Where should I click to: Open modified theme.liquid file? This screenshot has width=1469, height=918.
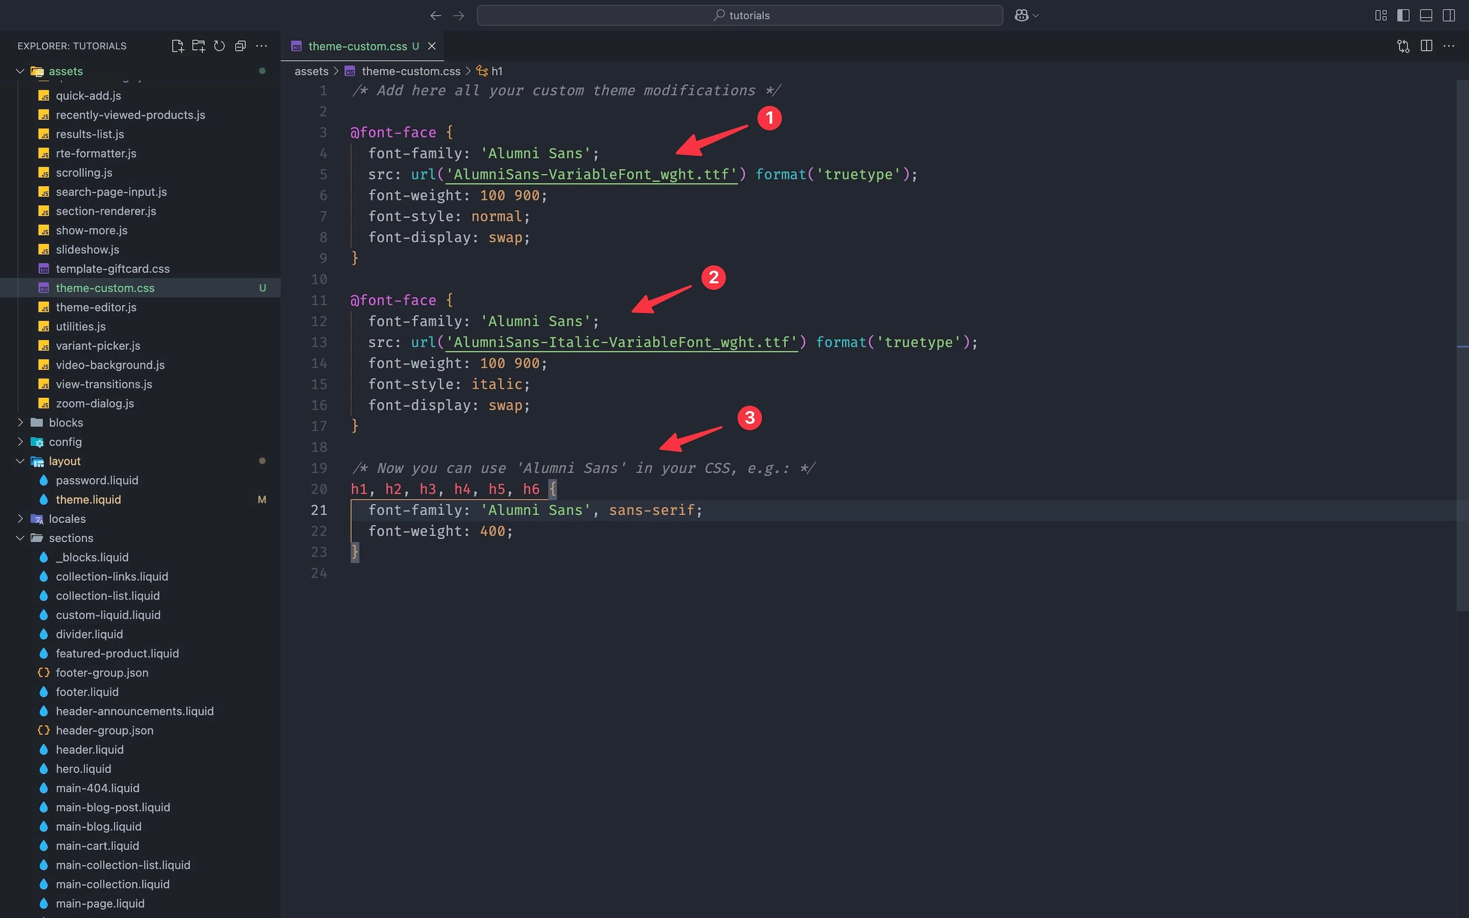tap(88, 500)
